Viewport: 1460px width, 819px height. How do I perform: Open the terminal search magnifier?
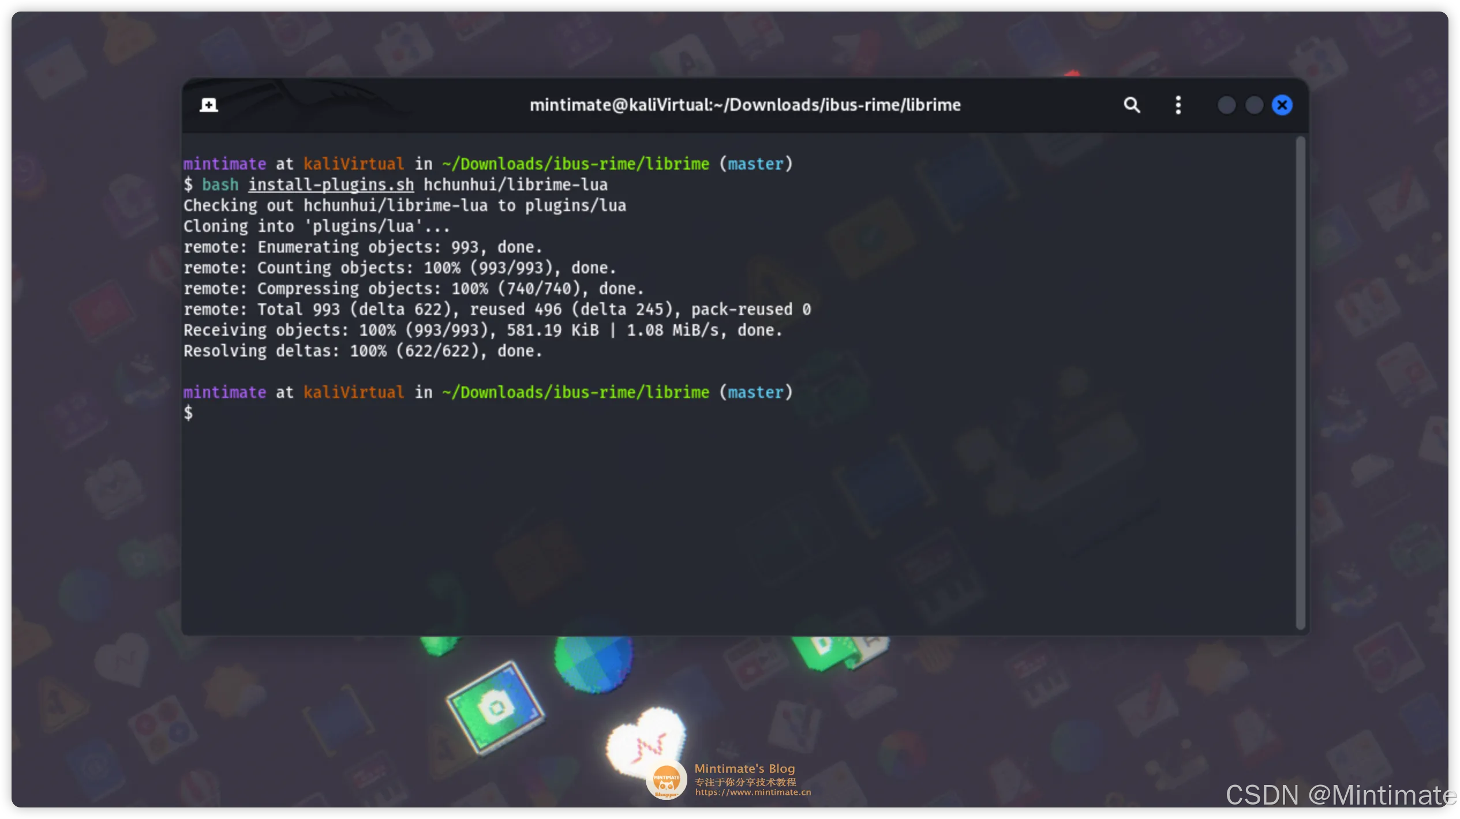1132,105
